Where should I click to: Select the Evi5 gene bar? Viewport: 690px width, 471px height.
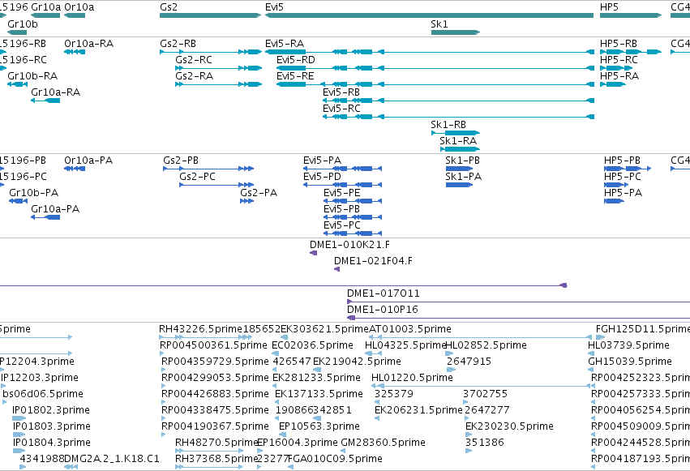(430, 15)
